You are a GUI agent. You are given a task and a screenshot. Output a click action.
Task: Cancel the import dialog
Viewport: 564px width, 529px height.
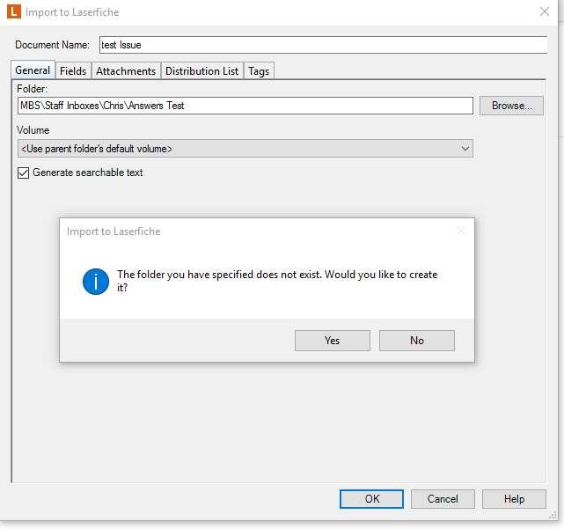(x=443, y=499)
